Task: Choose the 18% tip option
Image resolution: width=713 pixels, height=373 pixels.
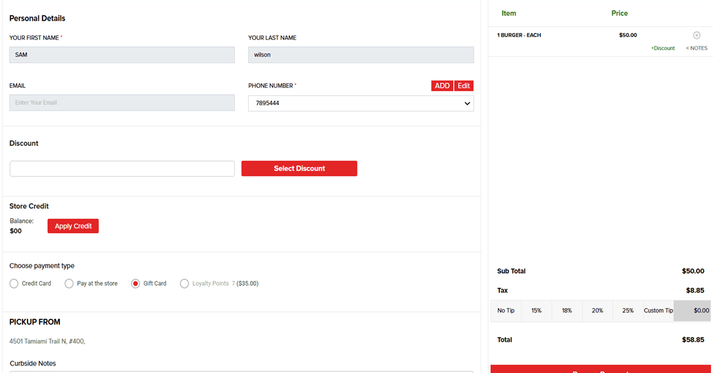Action: click(x=567, y=311)
